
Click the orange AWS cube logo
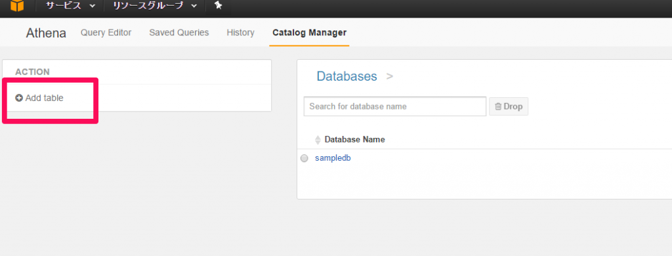(x=17, y=5)
